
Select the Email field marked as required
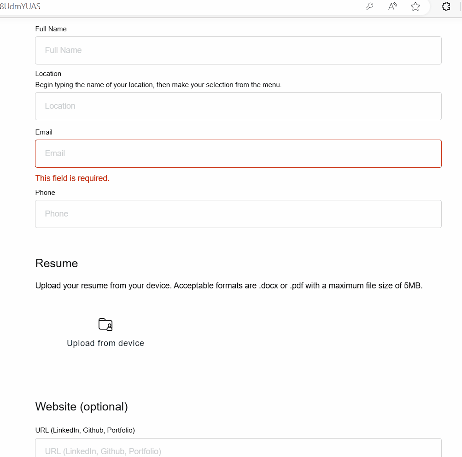[238, 153]
